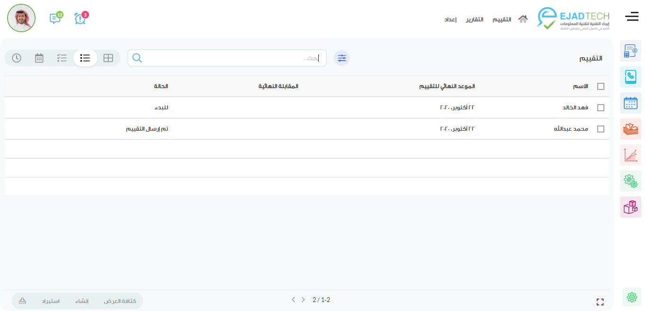
Task: Open the line chart sidebar icon
Action: click(630, 155)
